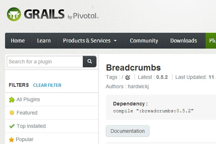The image size is (216, 144).
Task: Navigate to Downloads in the navbar
Action: click(x=183, y=41)
